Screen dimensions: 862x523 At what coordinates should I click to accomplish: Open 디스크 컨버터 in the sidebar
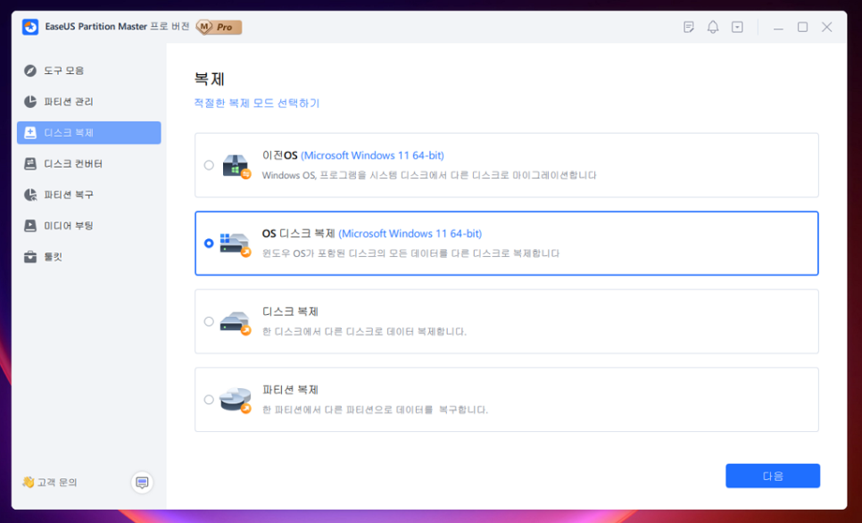coord(89,164)
